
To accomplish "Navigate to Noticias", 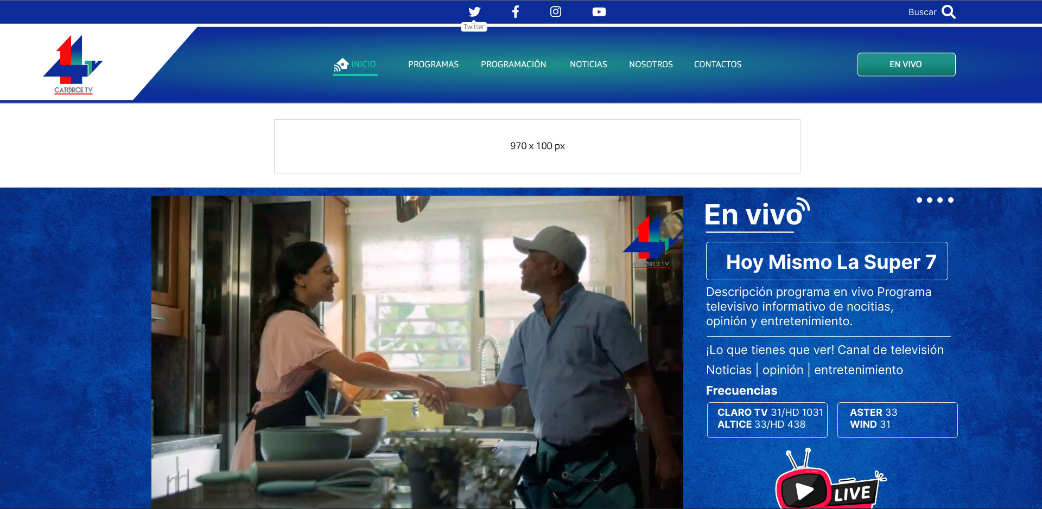I will tap(588, 65).
